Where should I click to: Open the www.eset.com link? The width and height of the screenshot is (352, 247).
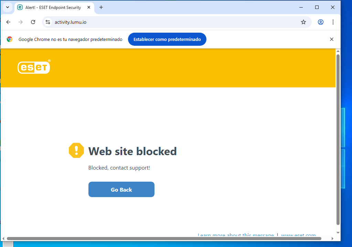click(x=298, y=236)
